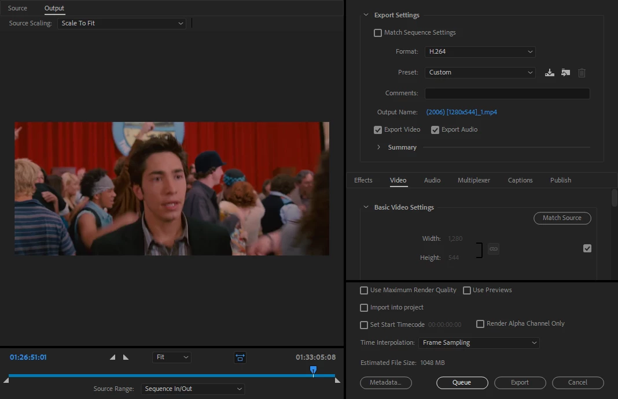
Task: Click the Match Source button
Action: tap(562, 218)
